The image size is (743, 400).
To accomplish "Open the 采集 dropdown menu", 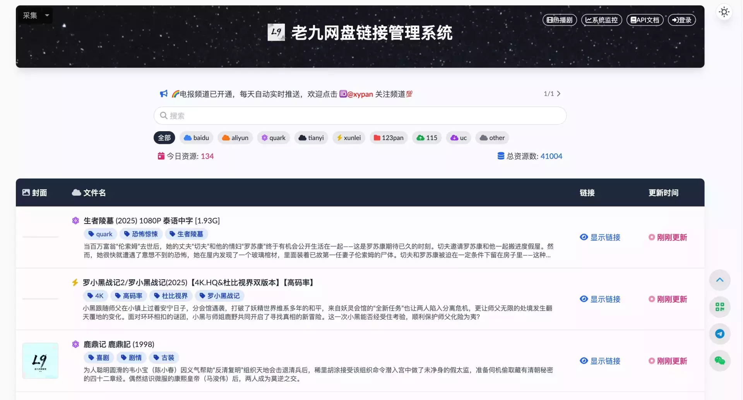I will tap(35, 15).
